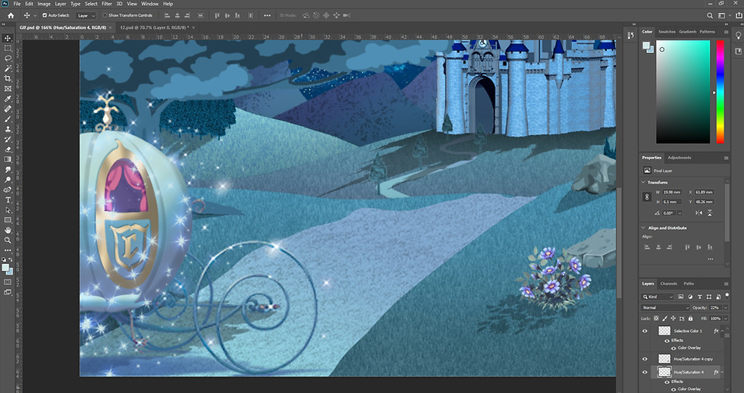Screen dimensions: 744x393
Task: Select the Magic Wand tool
Action: (8, 68)
